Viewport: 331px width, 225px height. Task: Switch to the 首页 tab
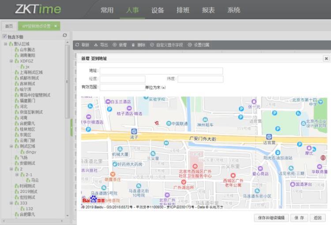coord(8,26)
